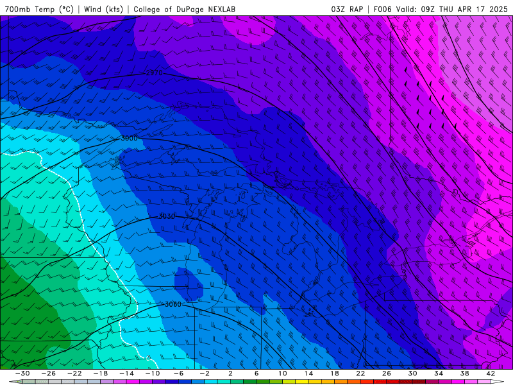Image resolution: width=513 pixels, height=385 pixels.
Task: Click the -10 color scale label
Action: click(153, 373)
